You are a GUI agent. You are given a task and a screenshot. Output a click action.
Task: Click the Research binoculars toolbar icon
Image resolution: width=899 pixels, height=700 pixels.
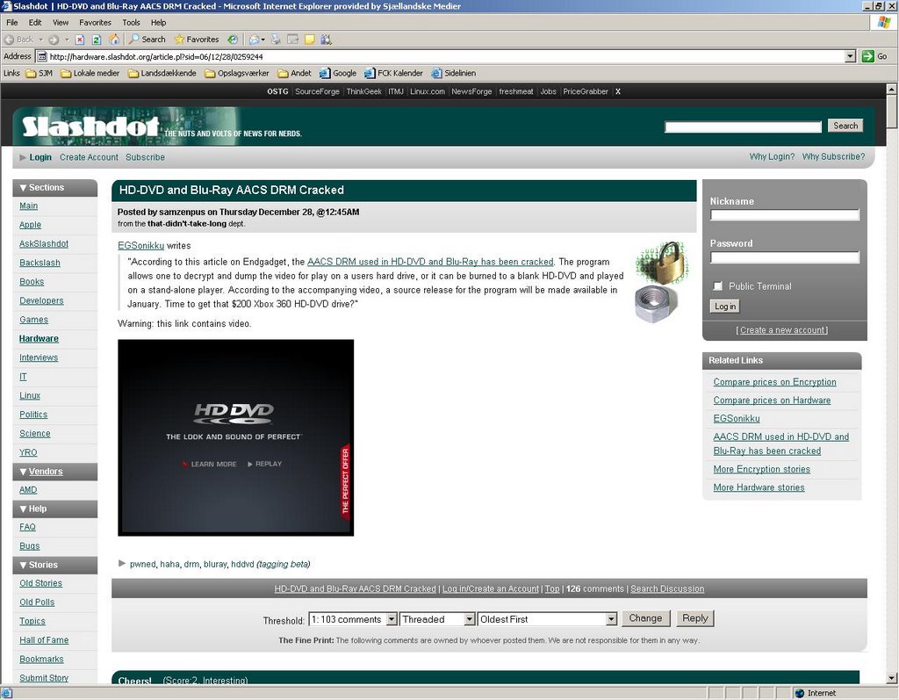pos(327,40)
